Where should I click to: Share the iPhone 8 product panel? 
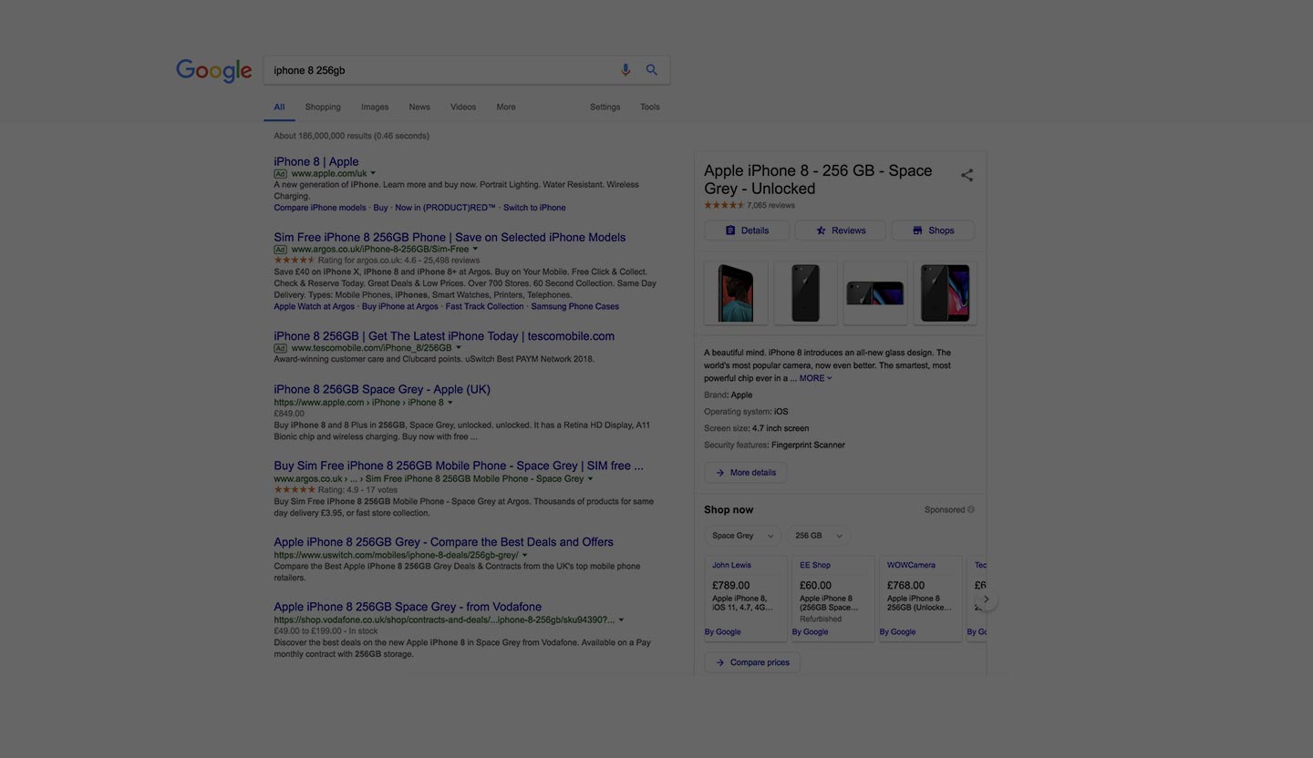[967, 175]
